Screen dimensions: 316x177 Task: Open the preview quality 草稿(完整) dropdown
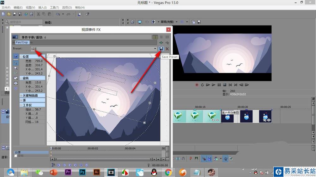click(x=177, y=22)
